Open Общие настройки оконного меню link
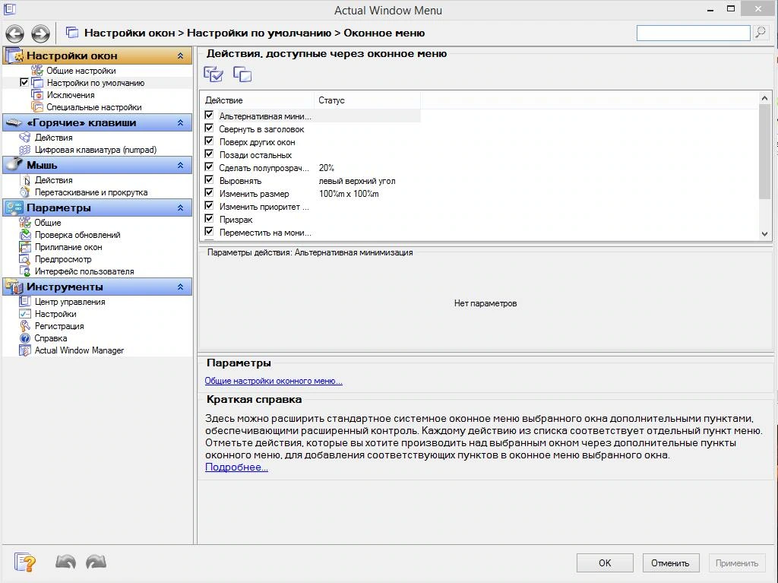778x583 pixels. coord(274,381)
